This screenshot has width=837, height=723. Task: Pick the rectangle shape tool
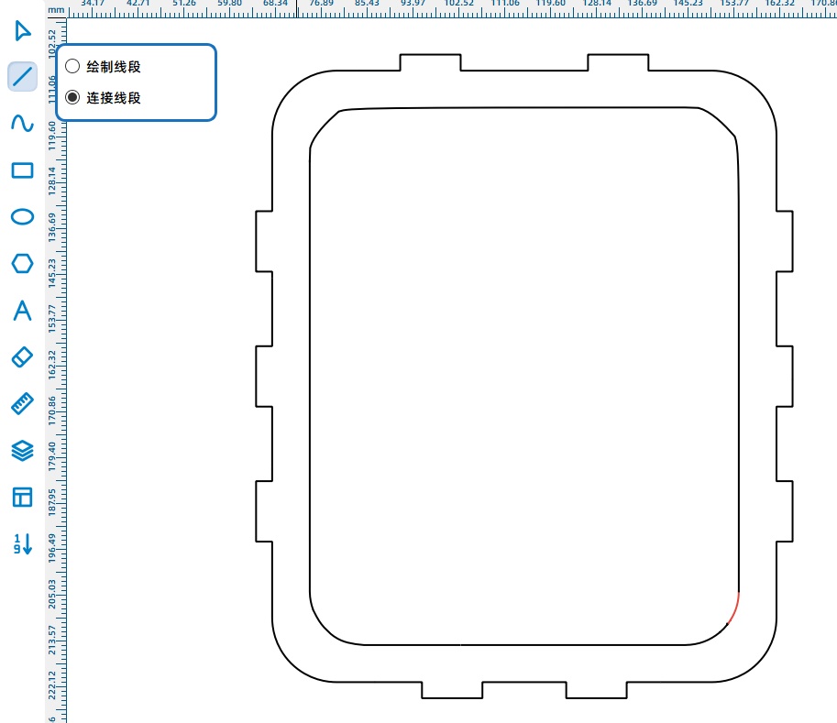[22, 170]
